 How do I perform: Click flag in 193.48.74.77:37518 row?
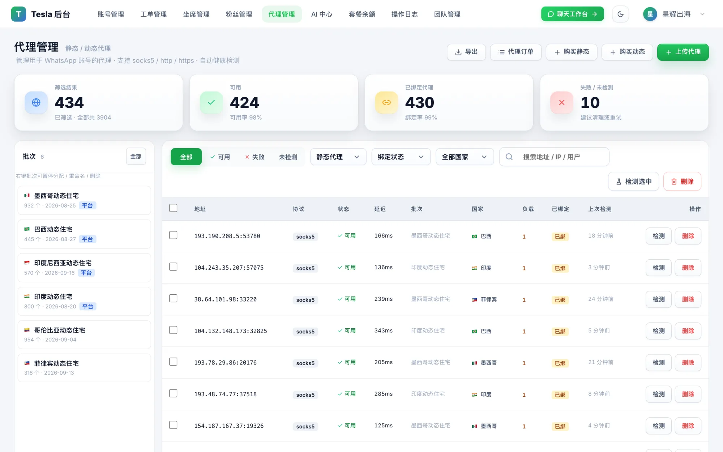[474, 395]
